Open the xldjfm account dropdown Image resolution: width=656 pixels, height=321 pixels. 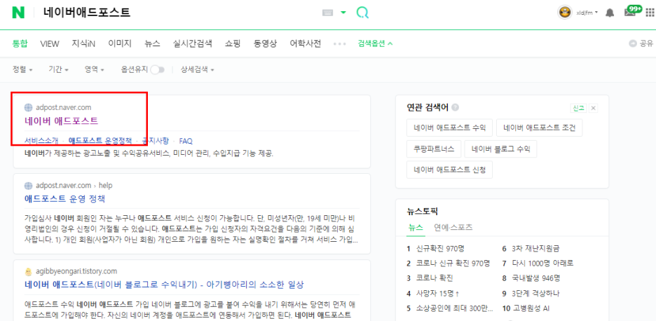pos(587,13)
